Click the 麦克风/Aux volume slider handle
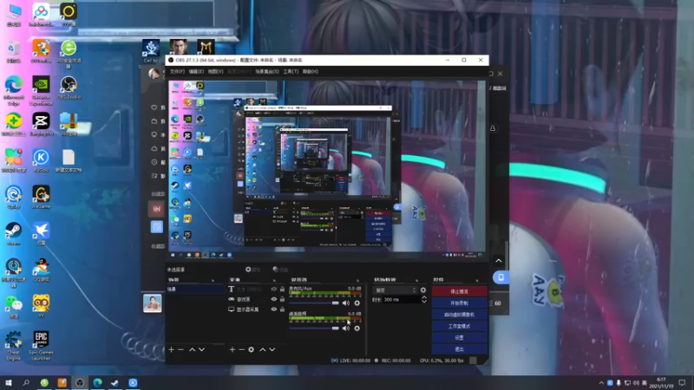 [336, 302]
